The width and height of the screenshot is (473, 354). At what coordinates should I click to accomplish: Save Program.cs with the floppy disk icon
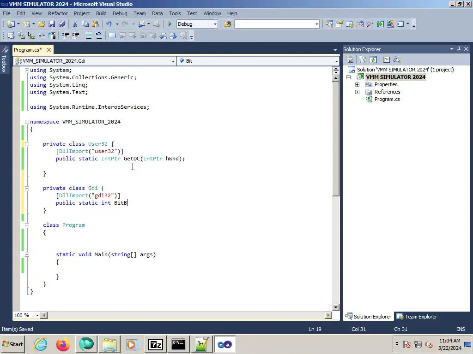[x=52, y=24]
